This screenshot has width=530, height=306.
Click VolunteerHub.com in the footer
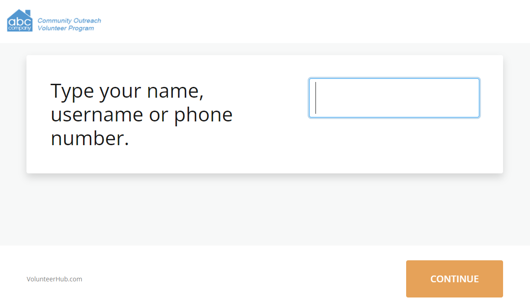tap(55, 279)
